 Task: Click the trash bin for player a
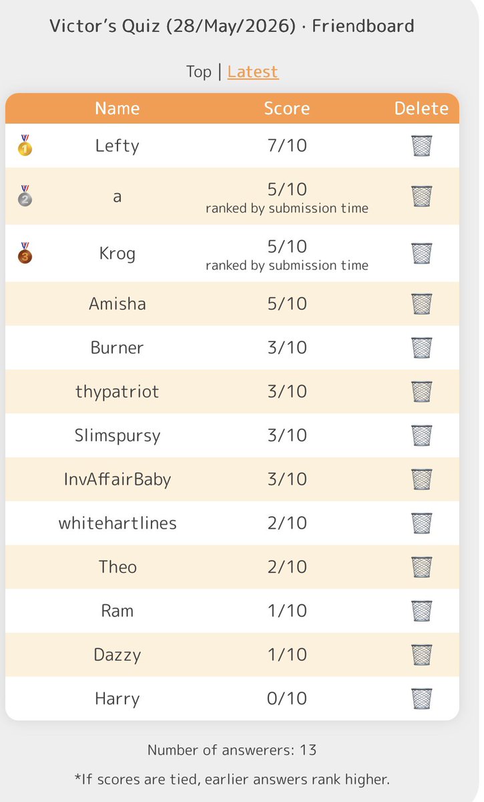pos(422,196)
